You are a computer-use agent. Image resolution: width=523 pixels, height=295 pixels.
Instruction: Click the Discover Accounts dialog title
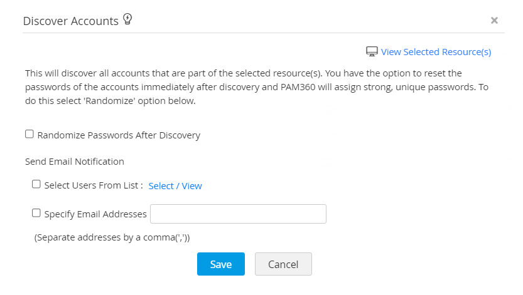(70, 21)
